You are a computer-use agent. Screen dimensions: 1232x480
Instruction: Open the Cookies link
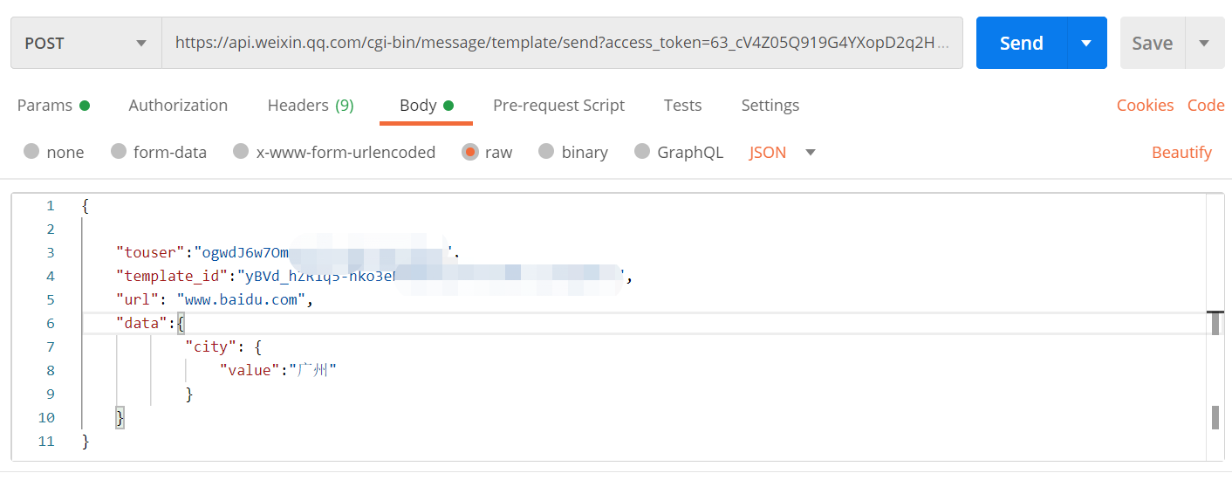1145,106
